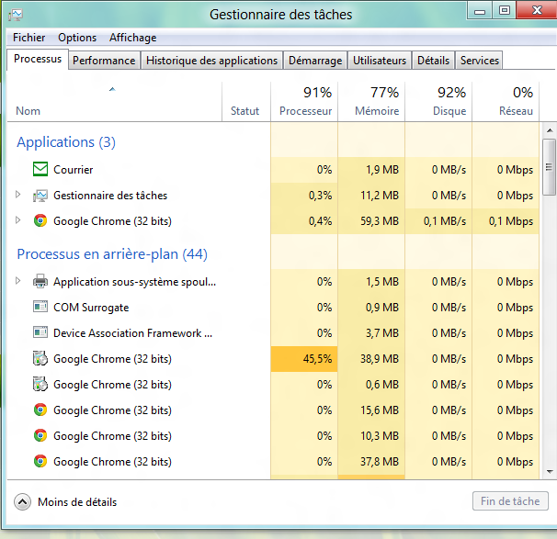Select the Processus tab
Image resolution: width=557 pixels, height=539 pixels.
pos(38,59)
